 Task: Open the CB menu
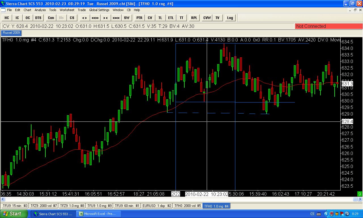pos(129,10)
